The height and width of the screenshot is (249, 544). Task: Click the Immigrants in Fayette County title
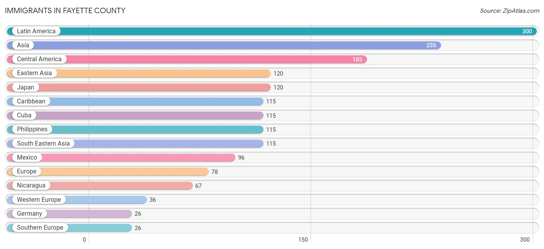[x=65, y=11]
